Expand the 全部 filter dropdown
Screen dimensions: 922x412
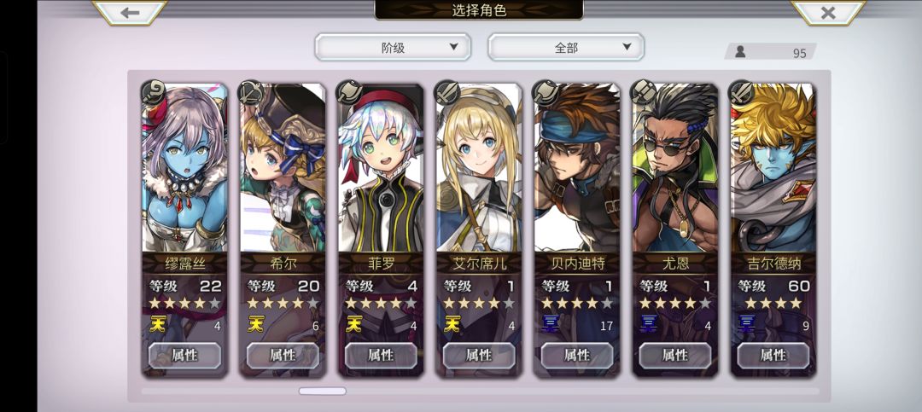point(566,47)
